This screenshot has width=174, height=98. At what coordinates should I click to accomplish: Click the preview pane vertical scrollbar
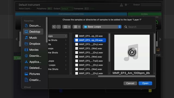(154, 44)
